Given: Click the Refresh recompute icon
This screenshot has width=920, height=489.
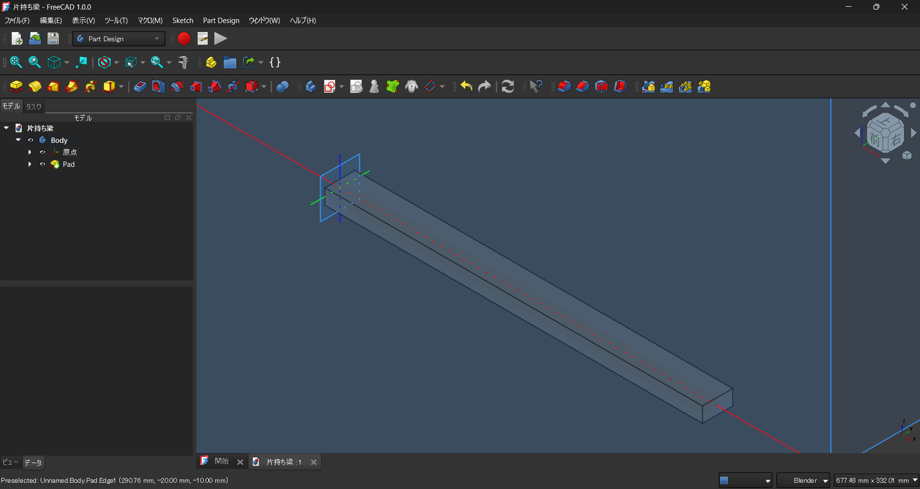Looking at the screenshot, I should (x=508, y=87).
